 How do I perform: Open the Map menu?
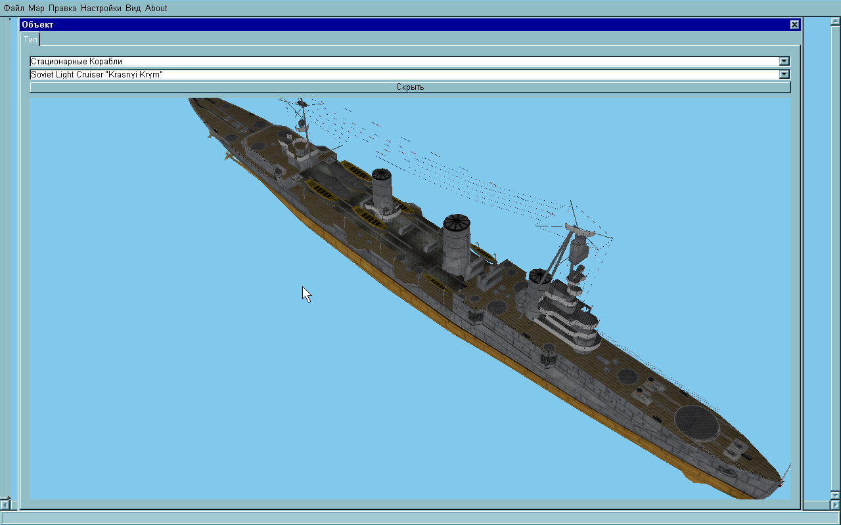pos(36,8)
